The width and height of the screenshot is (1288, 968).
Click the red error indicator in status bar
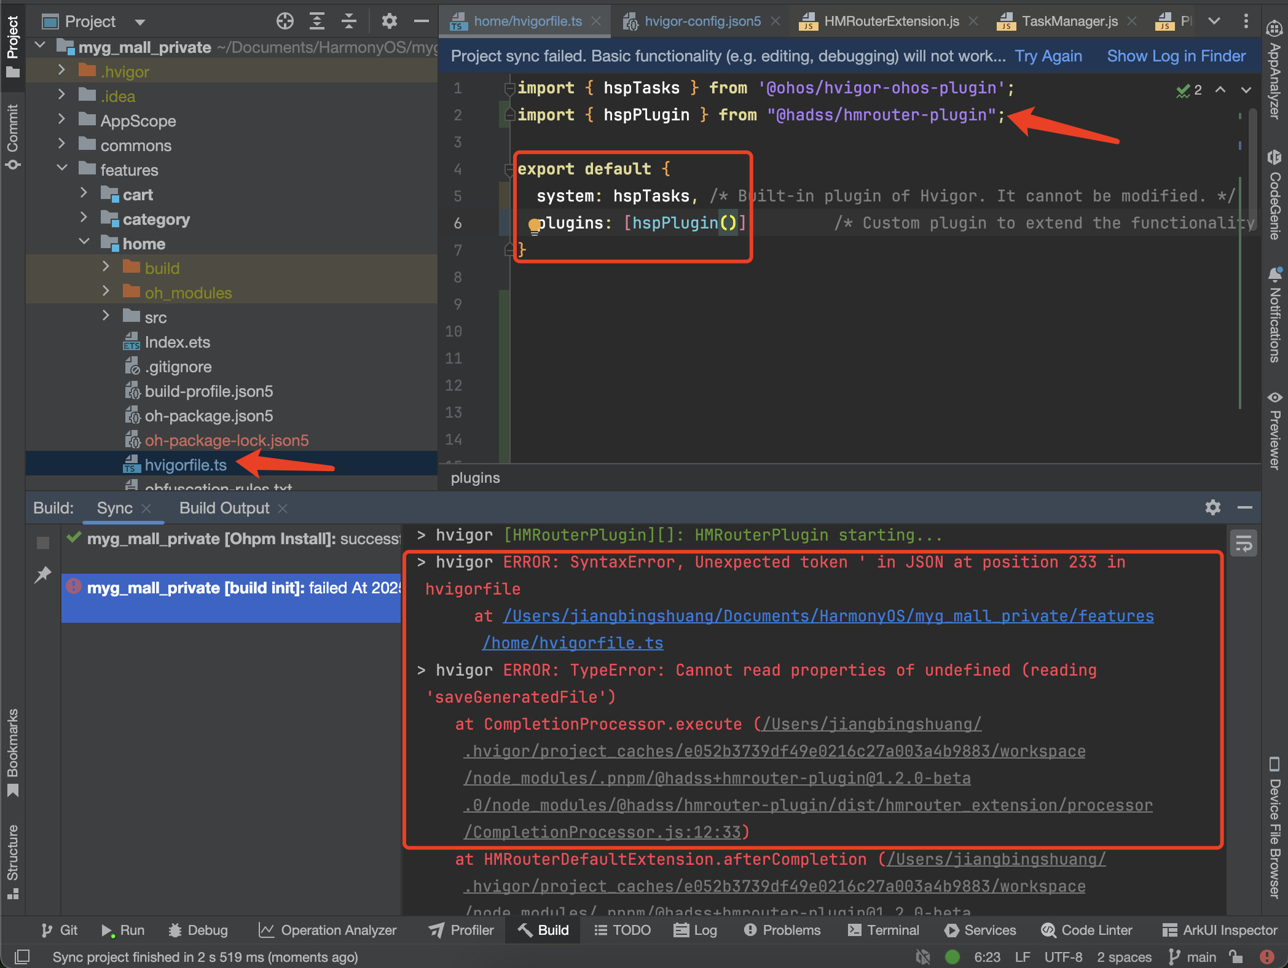pyautogui.click(x=1266, y=956)
